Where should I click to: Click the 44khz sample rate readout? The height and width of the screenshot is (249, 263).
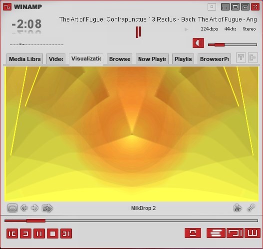[230, 29]
